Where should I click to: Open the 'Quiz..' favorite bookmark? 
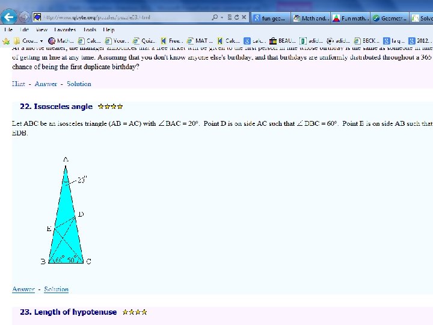pyautogui.click(x=144, y=41)
